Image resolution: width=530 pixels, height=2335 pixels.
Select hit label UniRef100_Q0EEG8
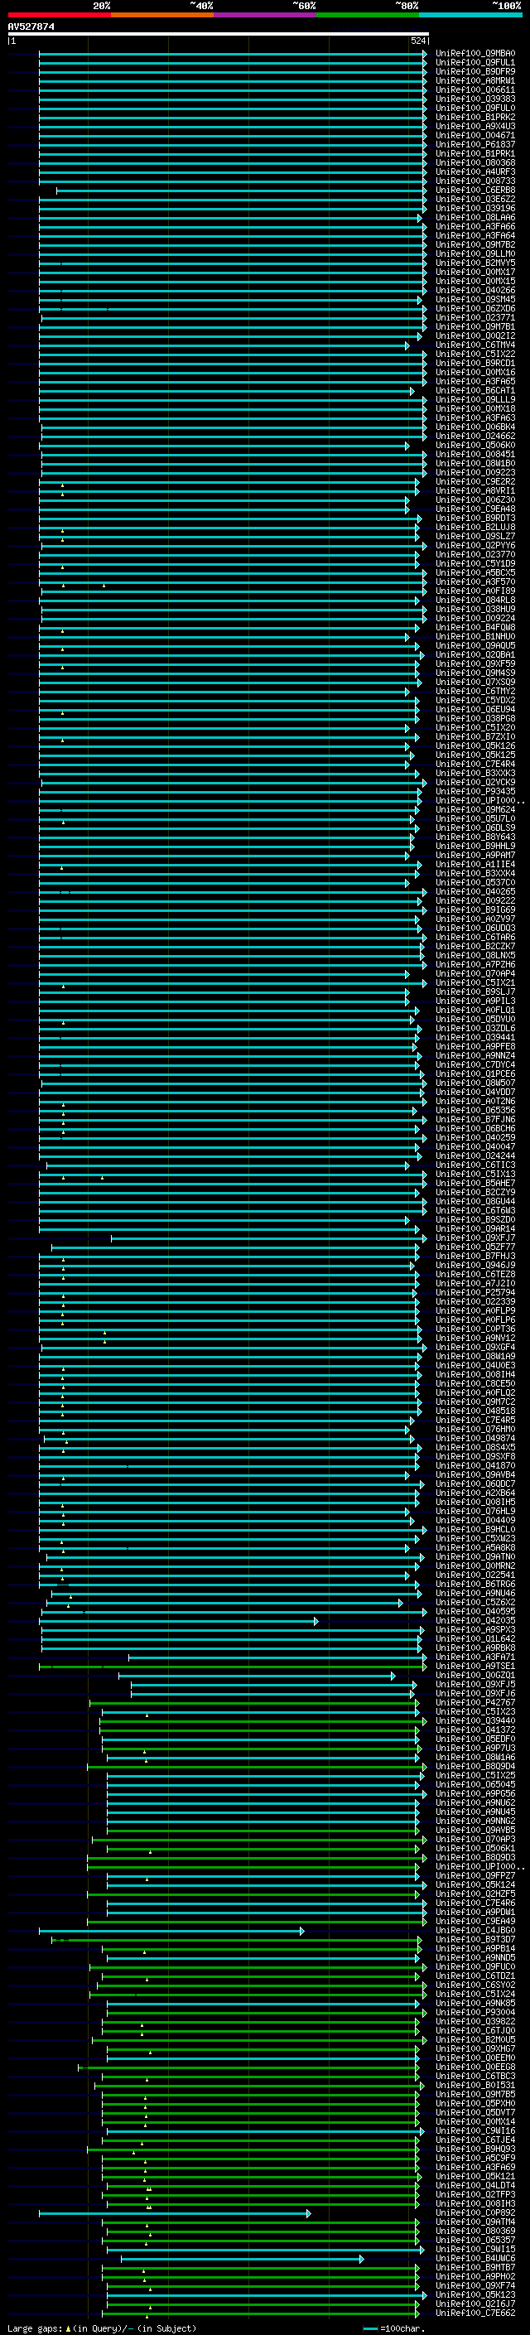pos(475,2067)
